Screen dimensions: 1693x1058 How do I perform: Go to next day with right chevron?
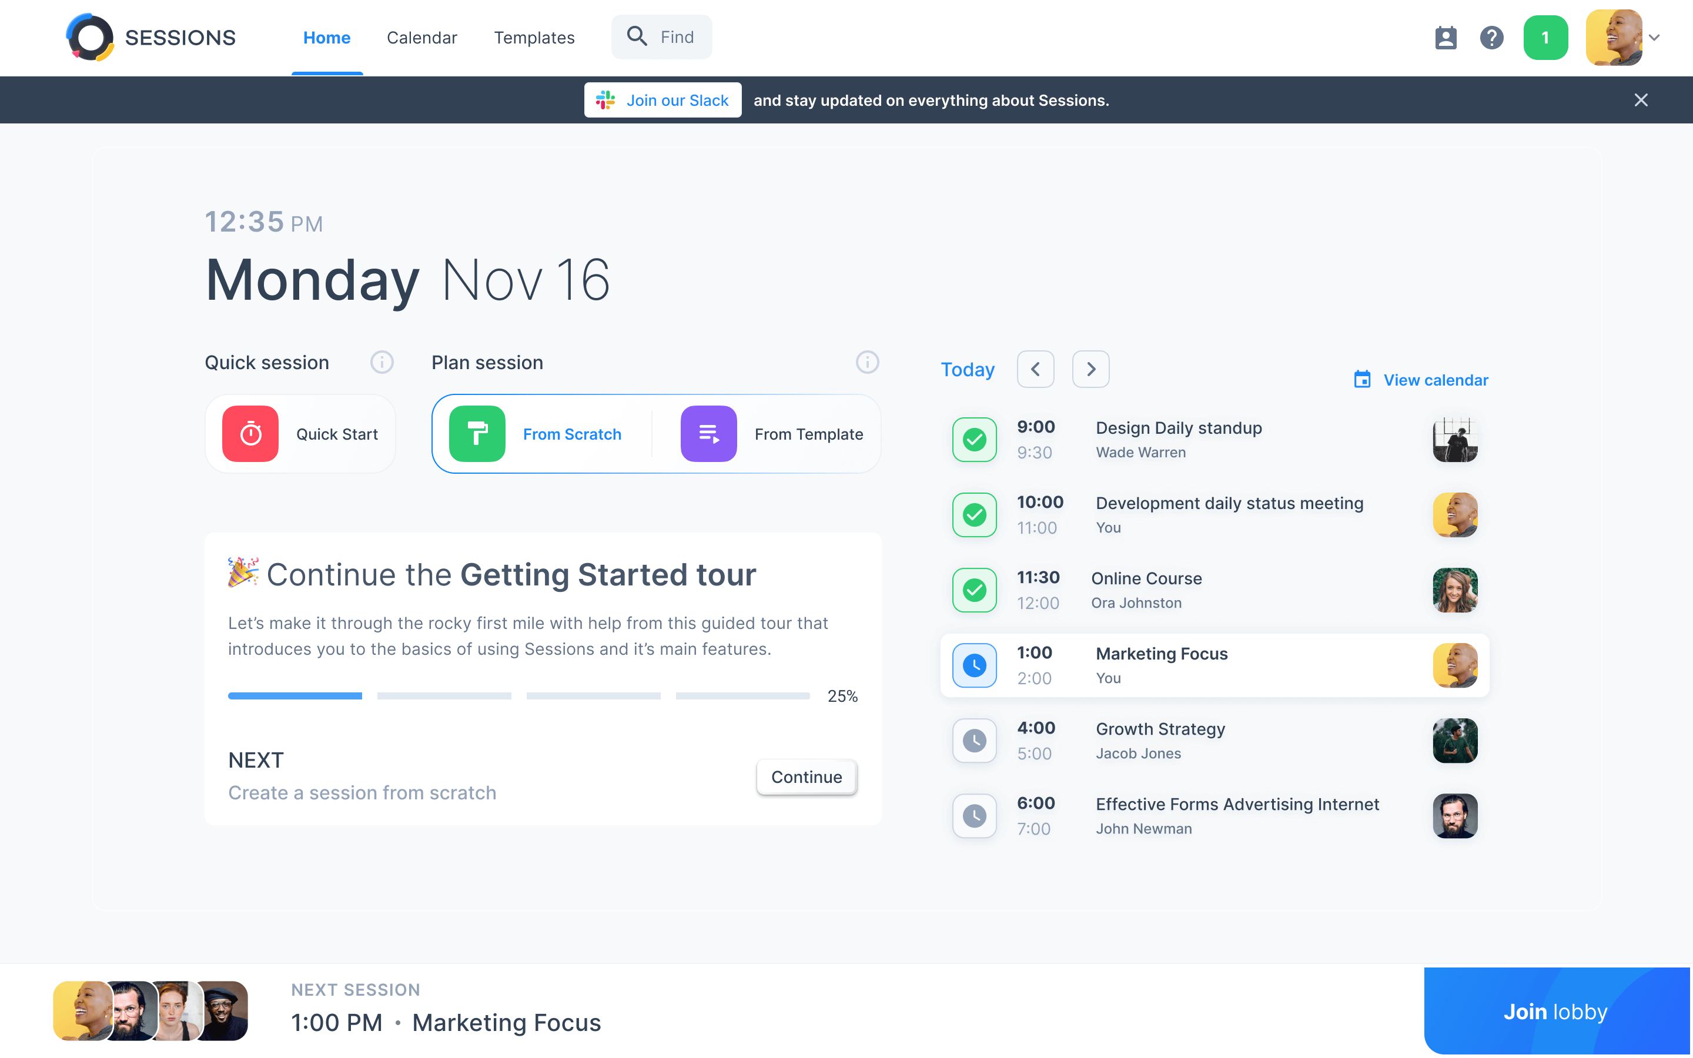1090,370
